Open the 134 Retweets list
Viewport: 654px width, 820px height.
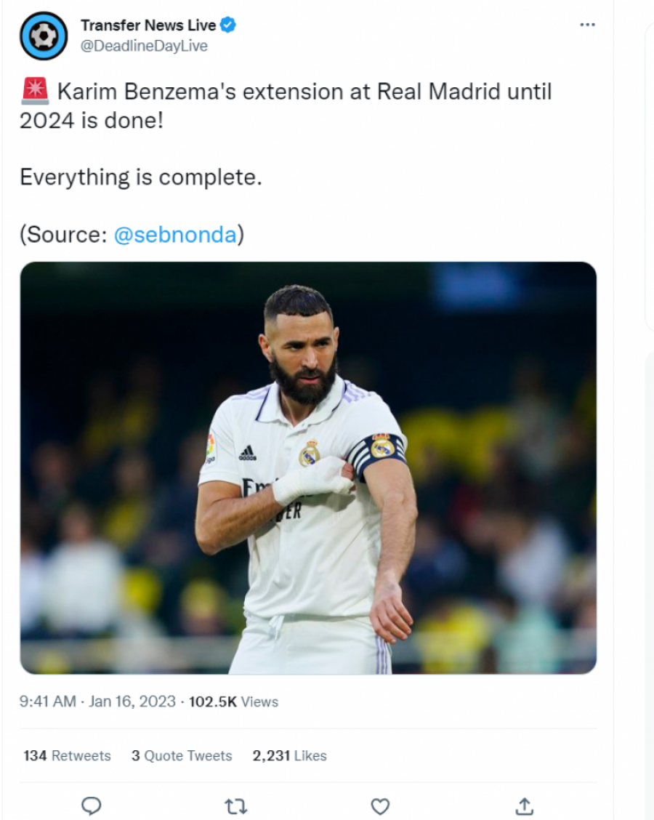point(67,755)
